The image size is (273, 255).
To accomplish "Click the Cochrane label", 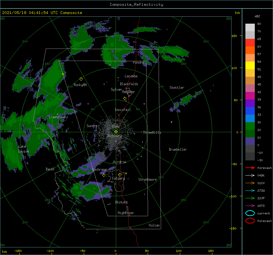I will tap(99, 169).
